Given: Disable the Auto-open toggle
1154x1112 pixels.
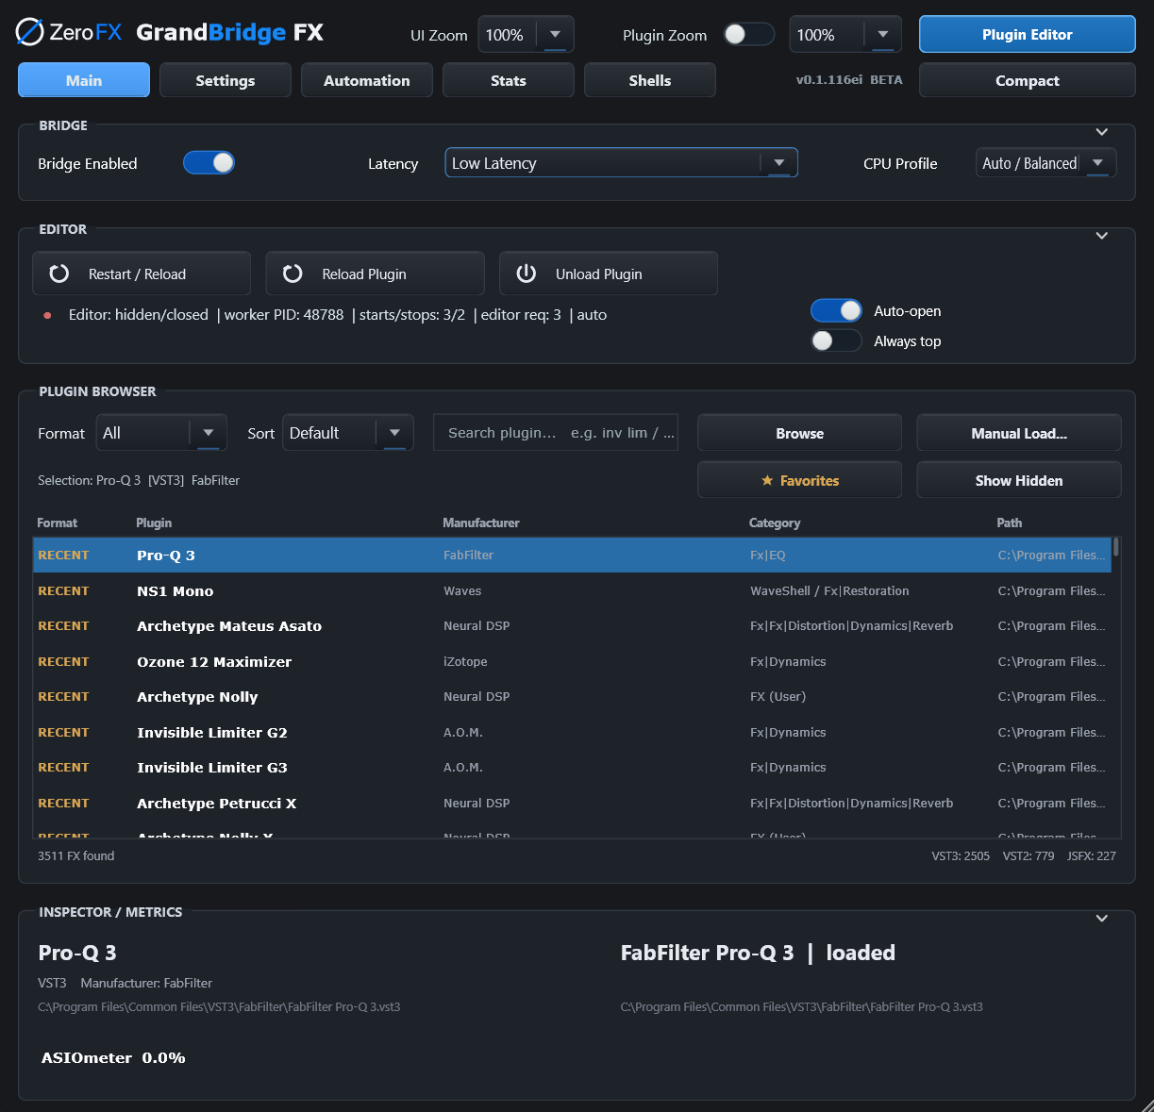Looking at the screenshot, I should point(836,310).
